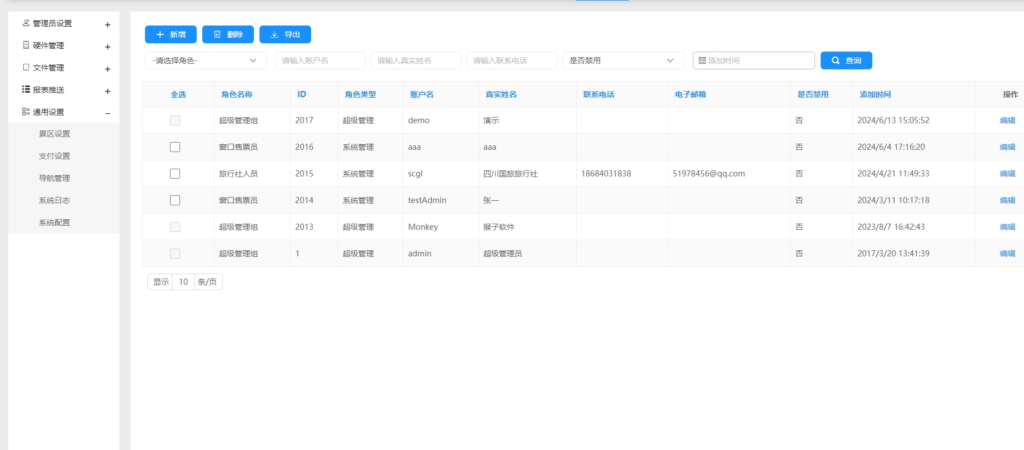Viewport: 1024px width, 450px height.
Task: Click 编辑 for the demo row
Action: 1007,120
